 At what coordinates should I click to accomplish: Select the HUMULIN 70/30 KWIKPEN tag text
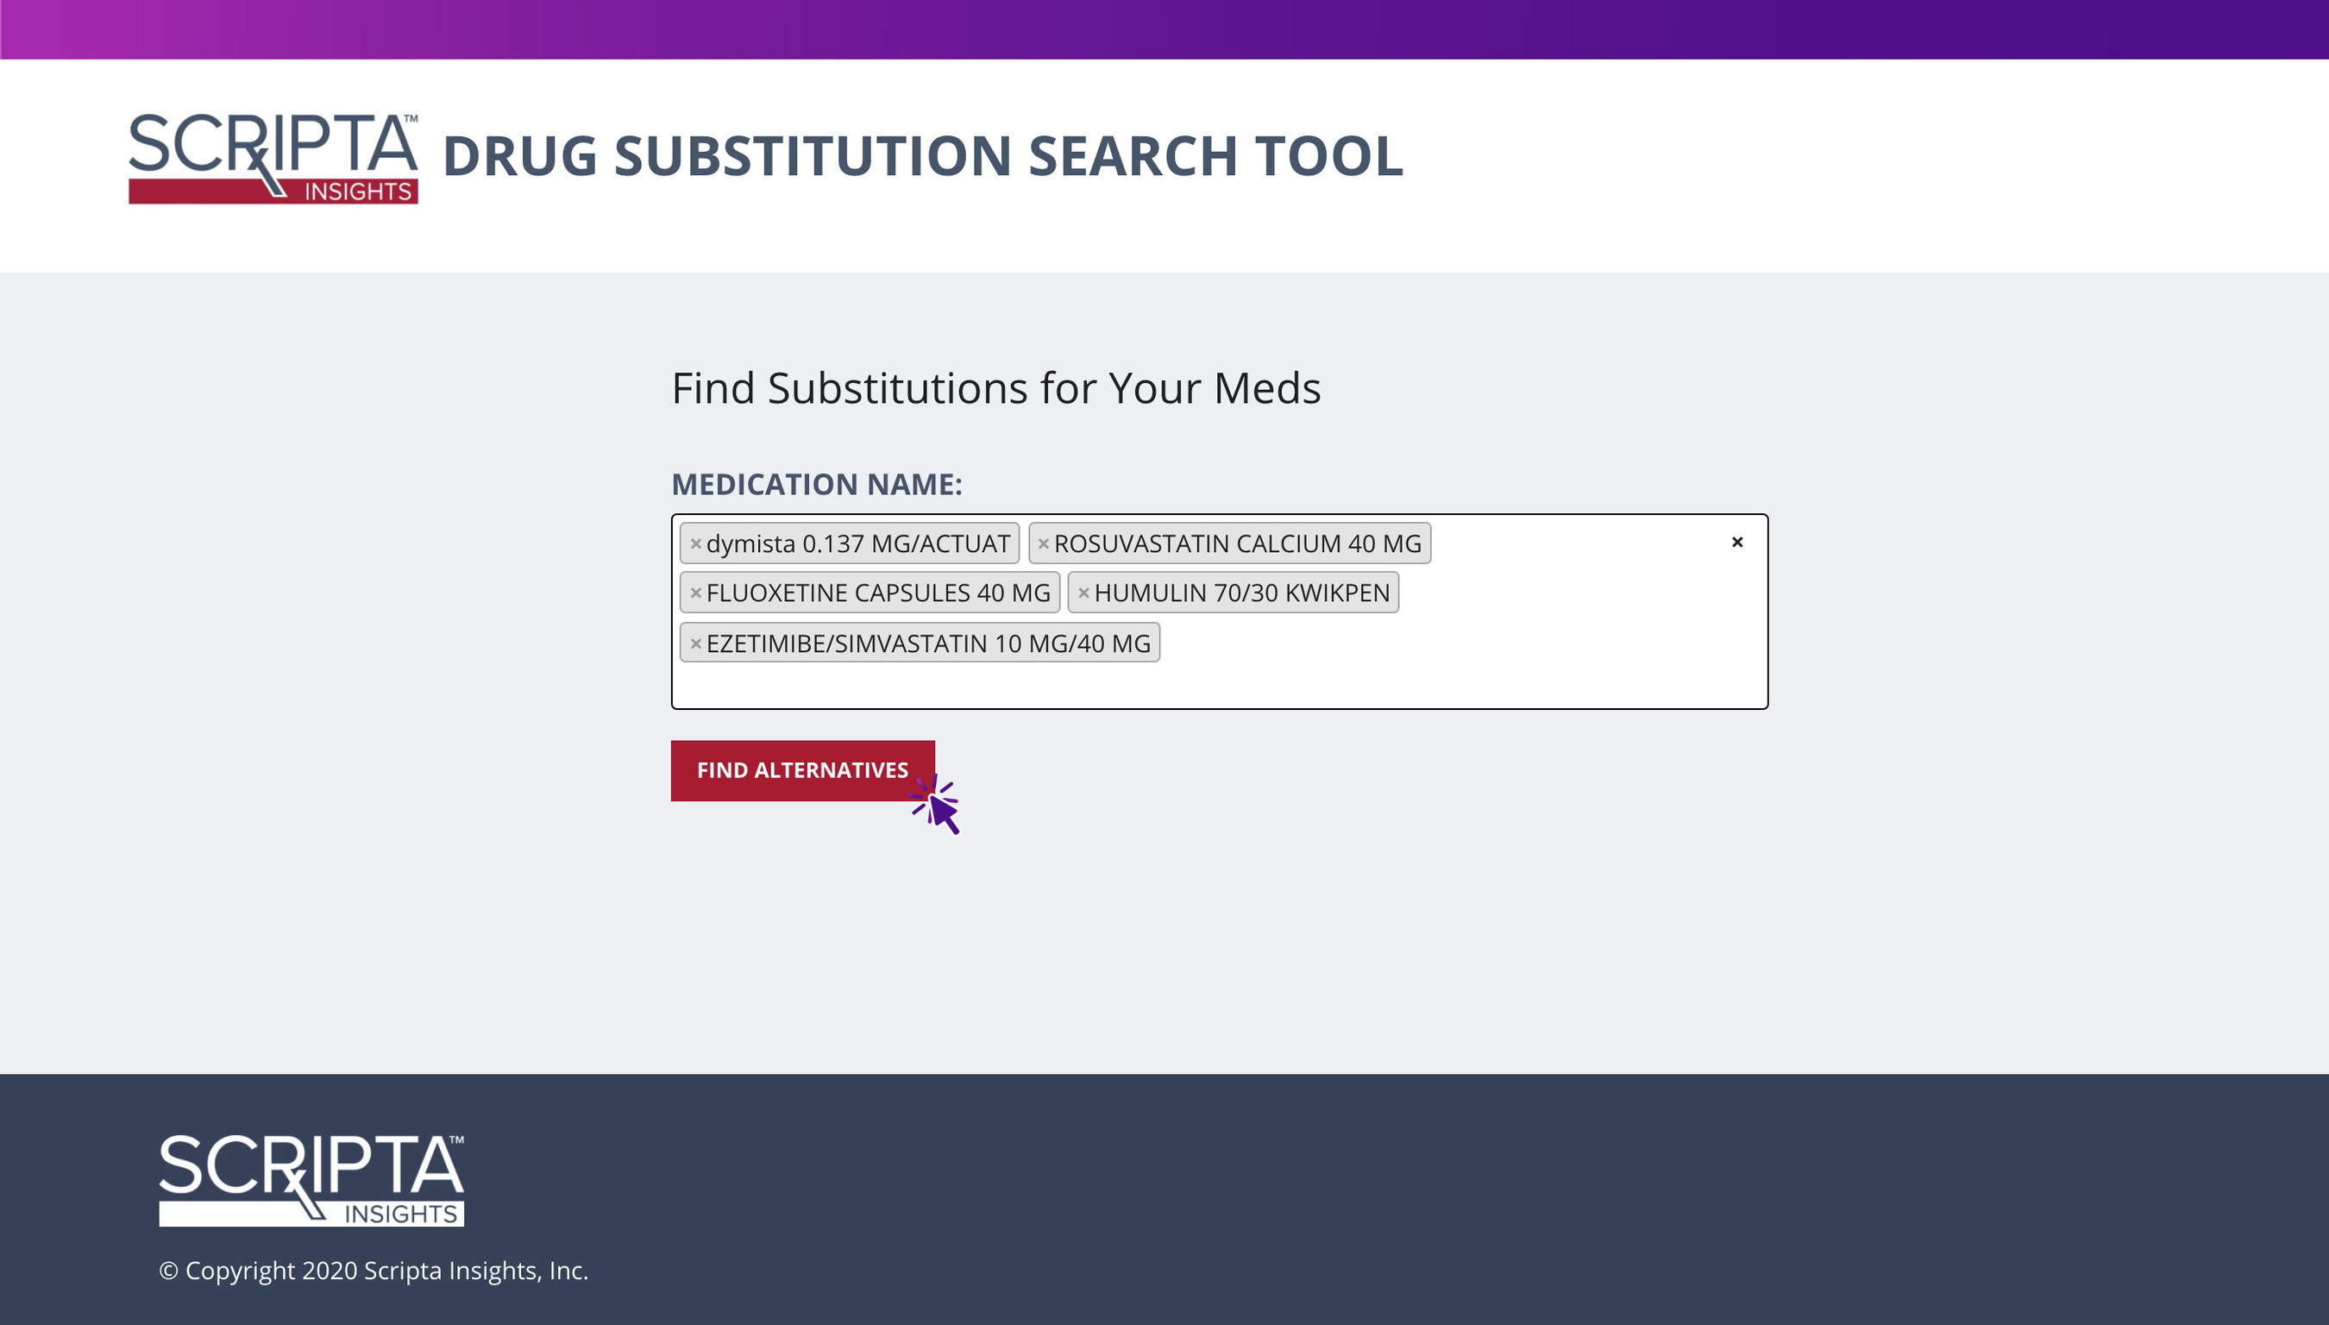1242,593
